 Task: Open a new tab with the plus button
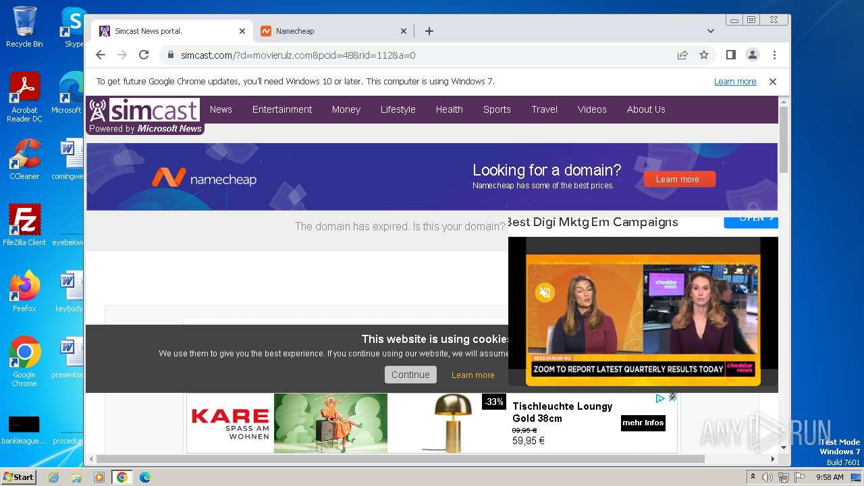click(x=429, y=31)
